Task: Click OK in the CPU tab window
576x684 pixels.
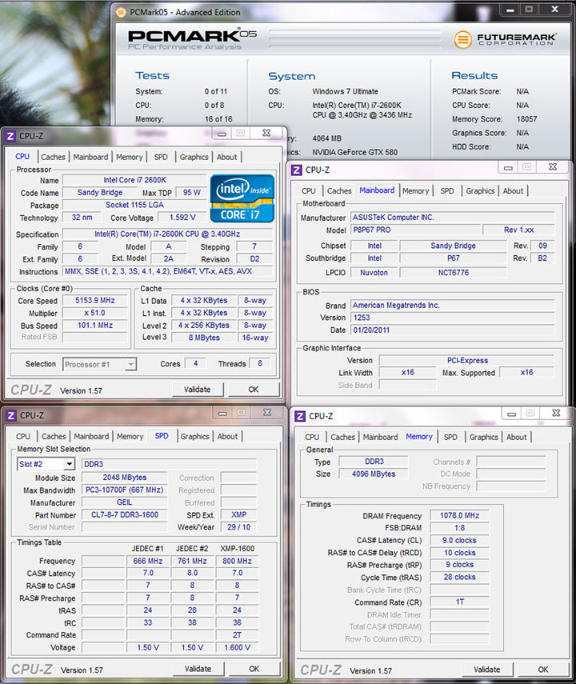Action: pos(254,390)
